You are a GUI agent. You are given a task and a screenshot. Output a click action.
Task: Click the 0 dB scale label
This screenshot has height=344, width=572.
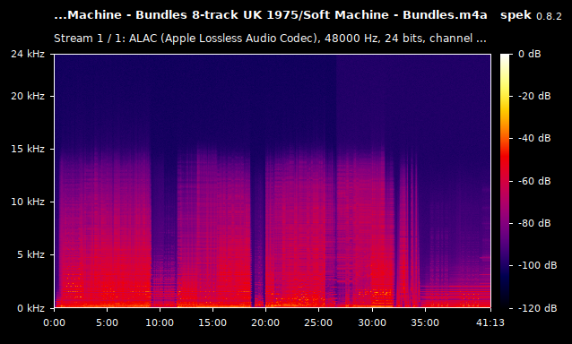[530, 54]
